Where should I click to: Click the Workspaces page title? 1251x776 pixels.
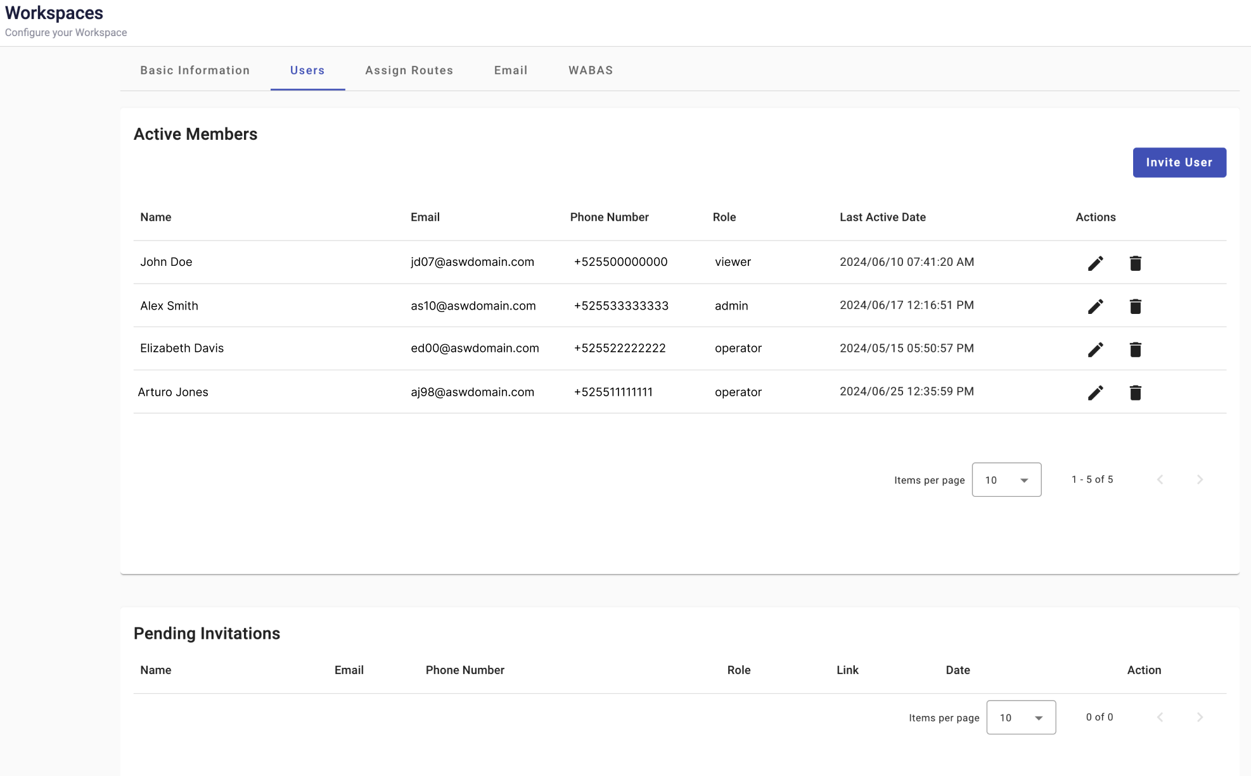tap(54, 13)
